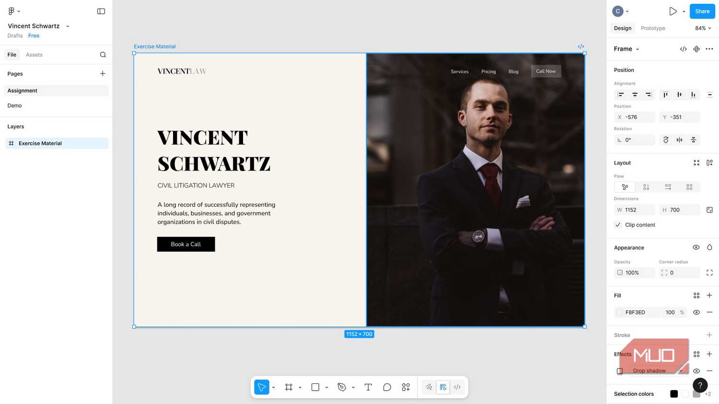This screenshot has height=404, width=719.
Task: Align top using alignment icon
Action: [665, 95]
